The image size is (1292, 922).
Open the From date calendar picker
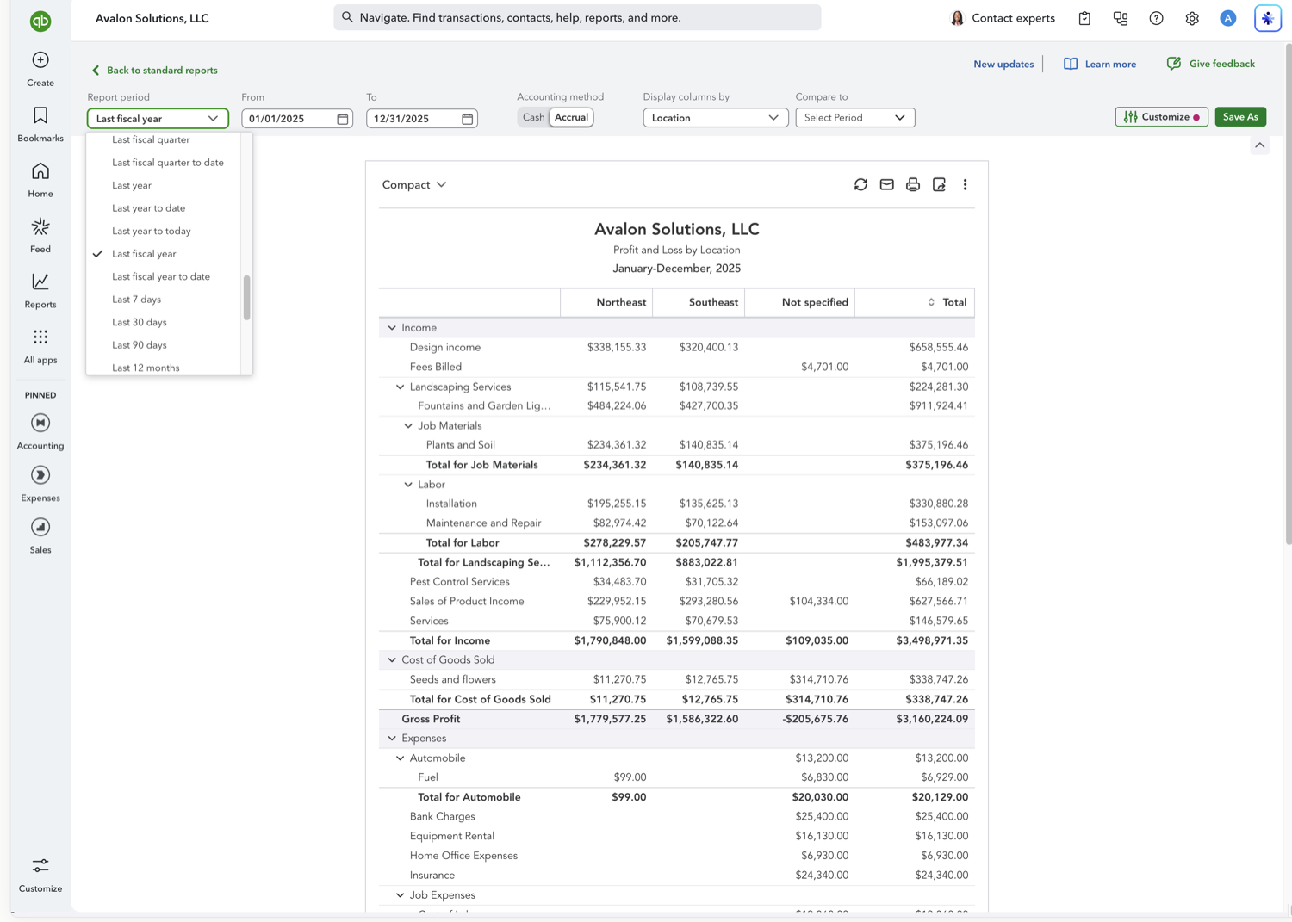pos(343,119)
